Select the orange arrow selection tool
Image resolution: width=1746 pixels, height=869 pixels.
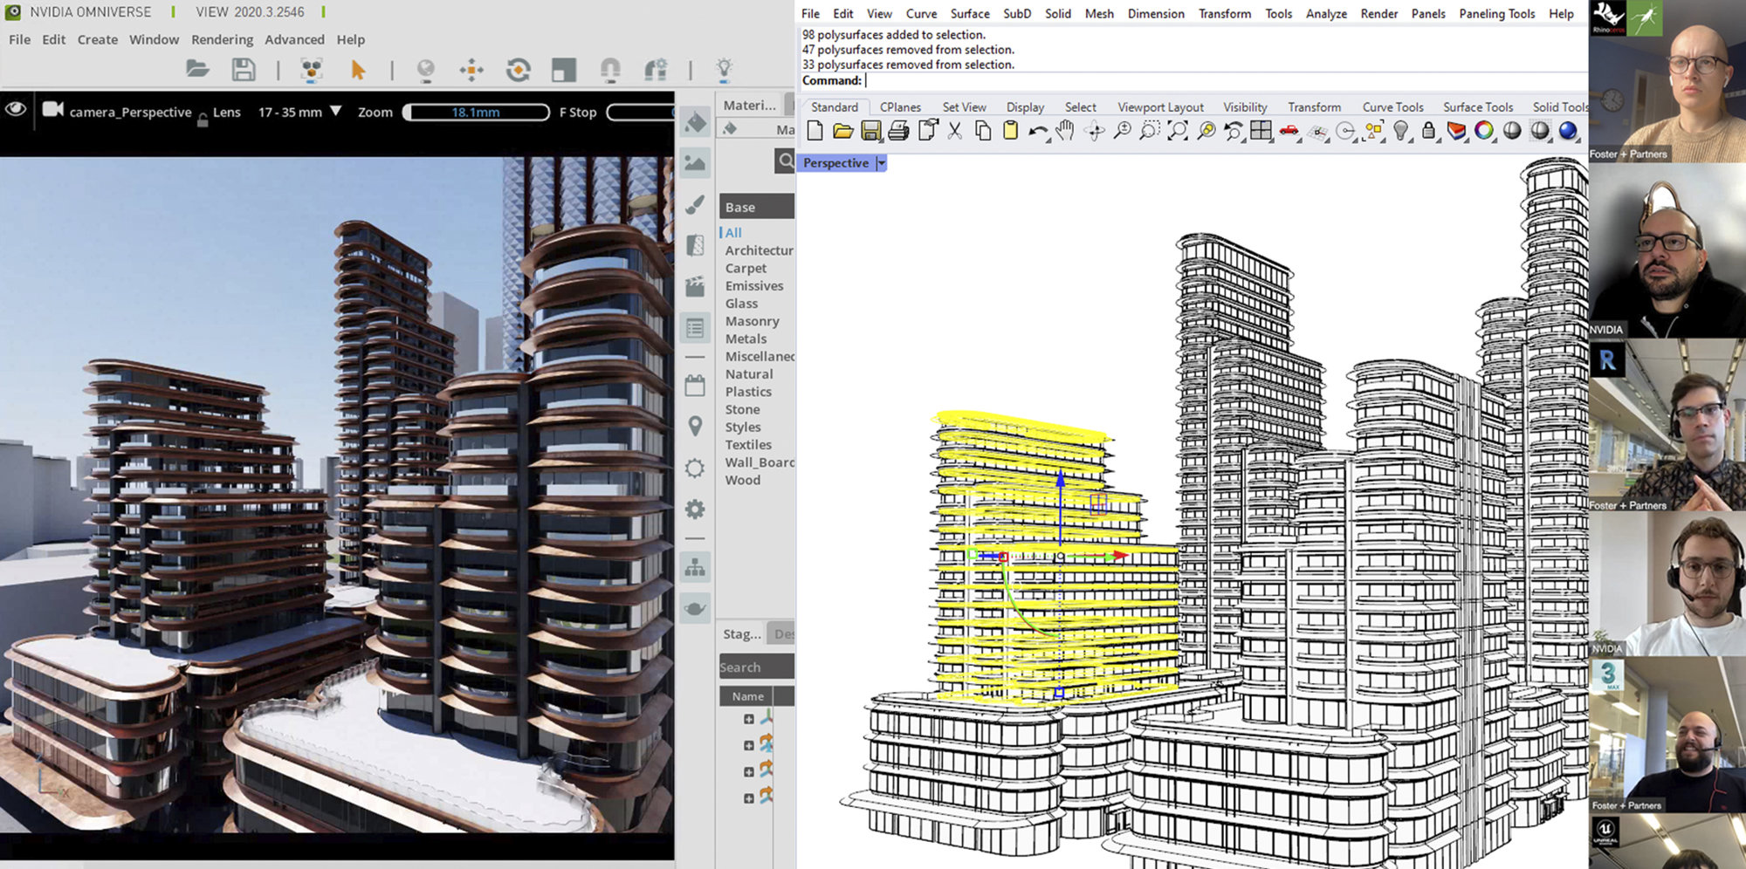357,70
